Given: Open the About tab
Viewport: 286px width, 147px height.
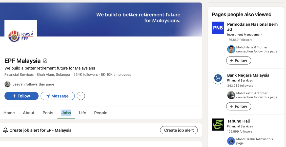Looking at the screenshot, I should (29, 113).
